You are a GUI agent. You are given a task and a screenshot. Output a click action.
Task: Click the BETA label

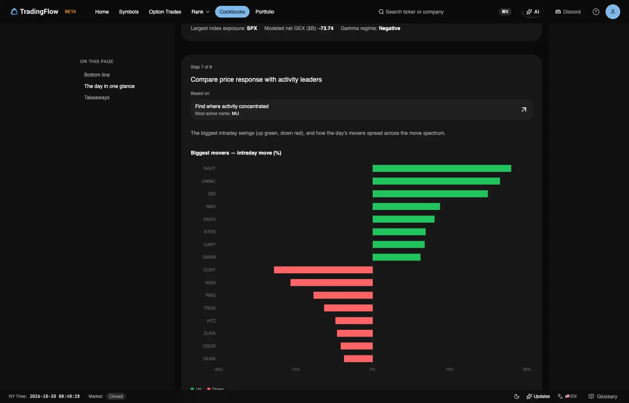pos(71,12)
